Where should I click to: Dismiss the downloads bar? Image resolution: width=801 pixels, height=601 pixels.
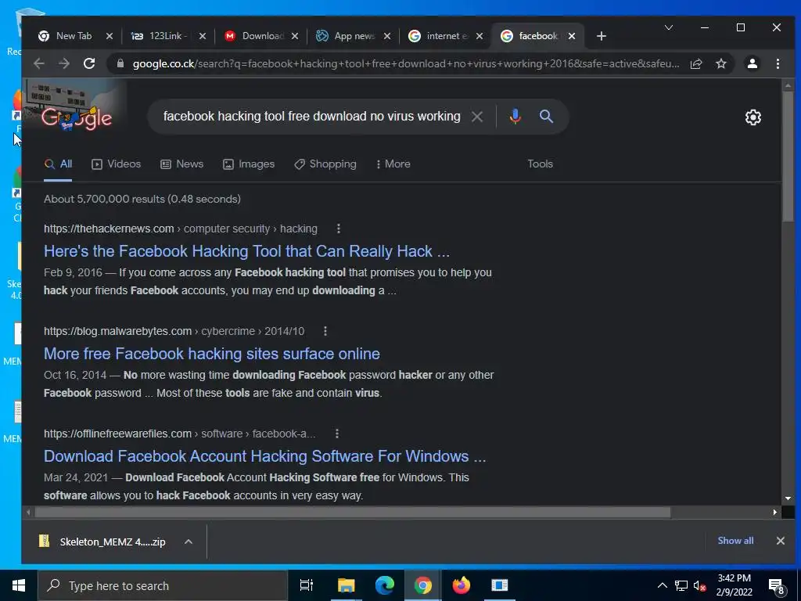[x=780, y=541]
